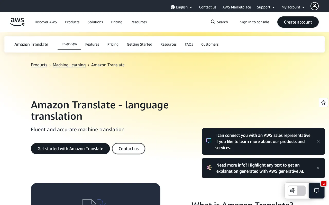Open the AWS Marketplace link
The height and width of the screenshot is (205, 329).
[x=237, y=7]
